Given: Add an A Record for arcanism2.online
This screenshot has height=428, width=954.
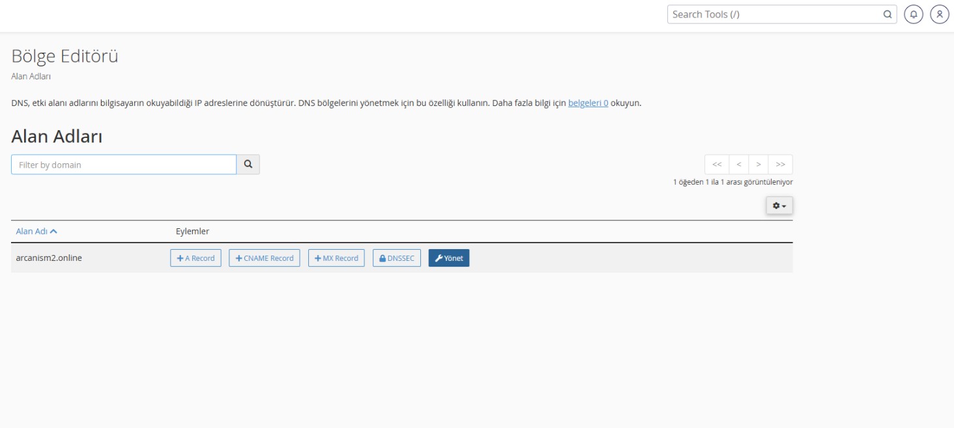Looking at the screenshot, I should coord(195,258).
